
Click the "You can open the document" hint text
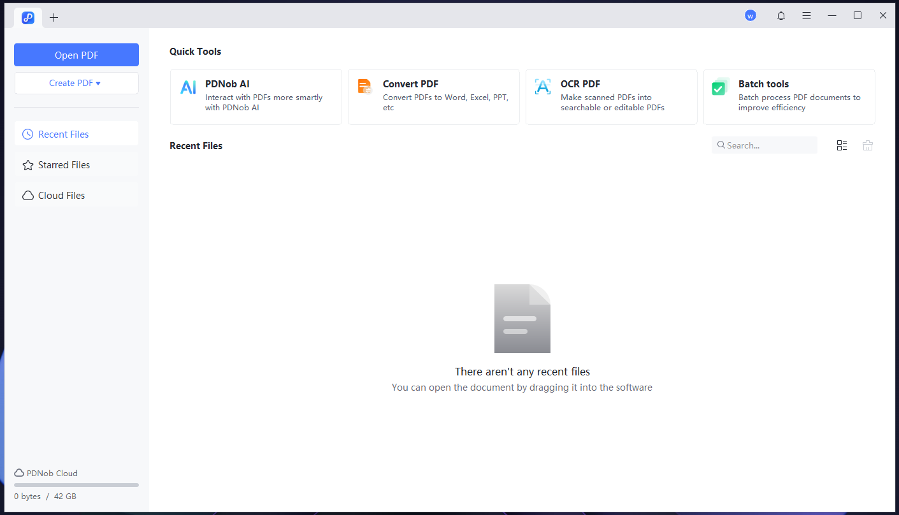[x=522, y=388]
